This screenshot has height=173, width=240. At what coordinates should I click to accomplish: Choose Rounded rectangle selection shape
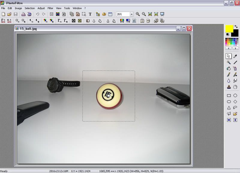click(229, 102)
